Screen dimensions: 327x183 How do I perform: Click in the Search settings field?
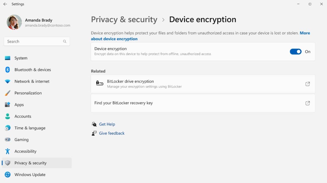pyautogui.click(x=37, y=41)
